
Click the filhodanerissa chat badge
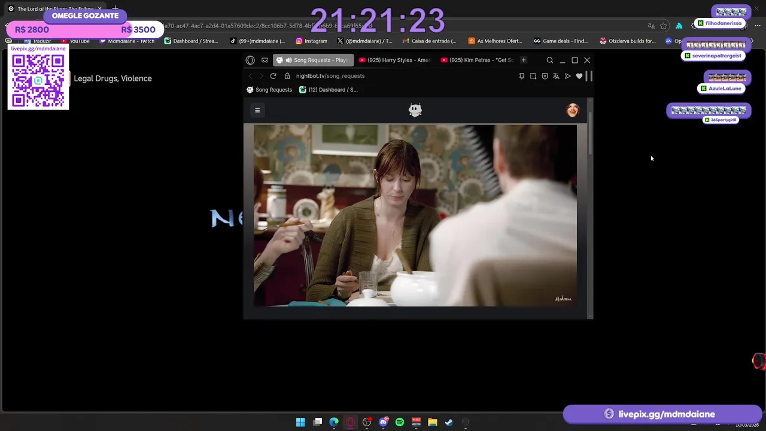tap(719, 23)
